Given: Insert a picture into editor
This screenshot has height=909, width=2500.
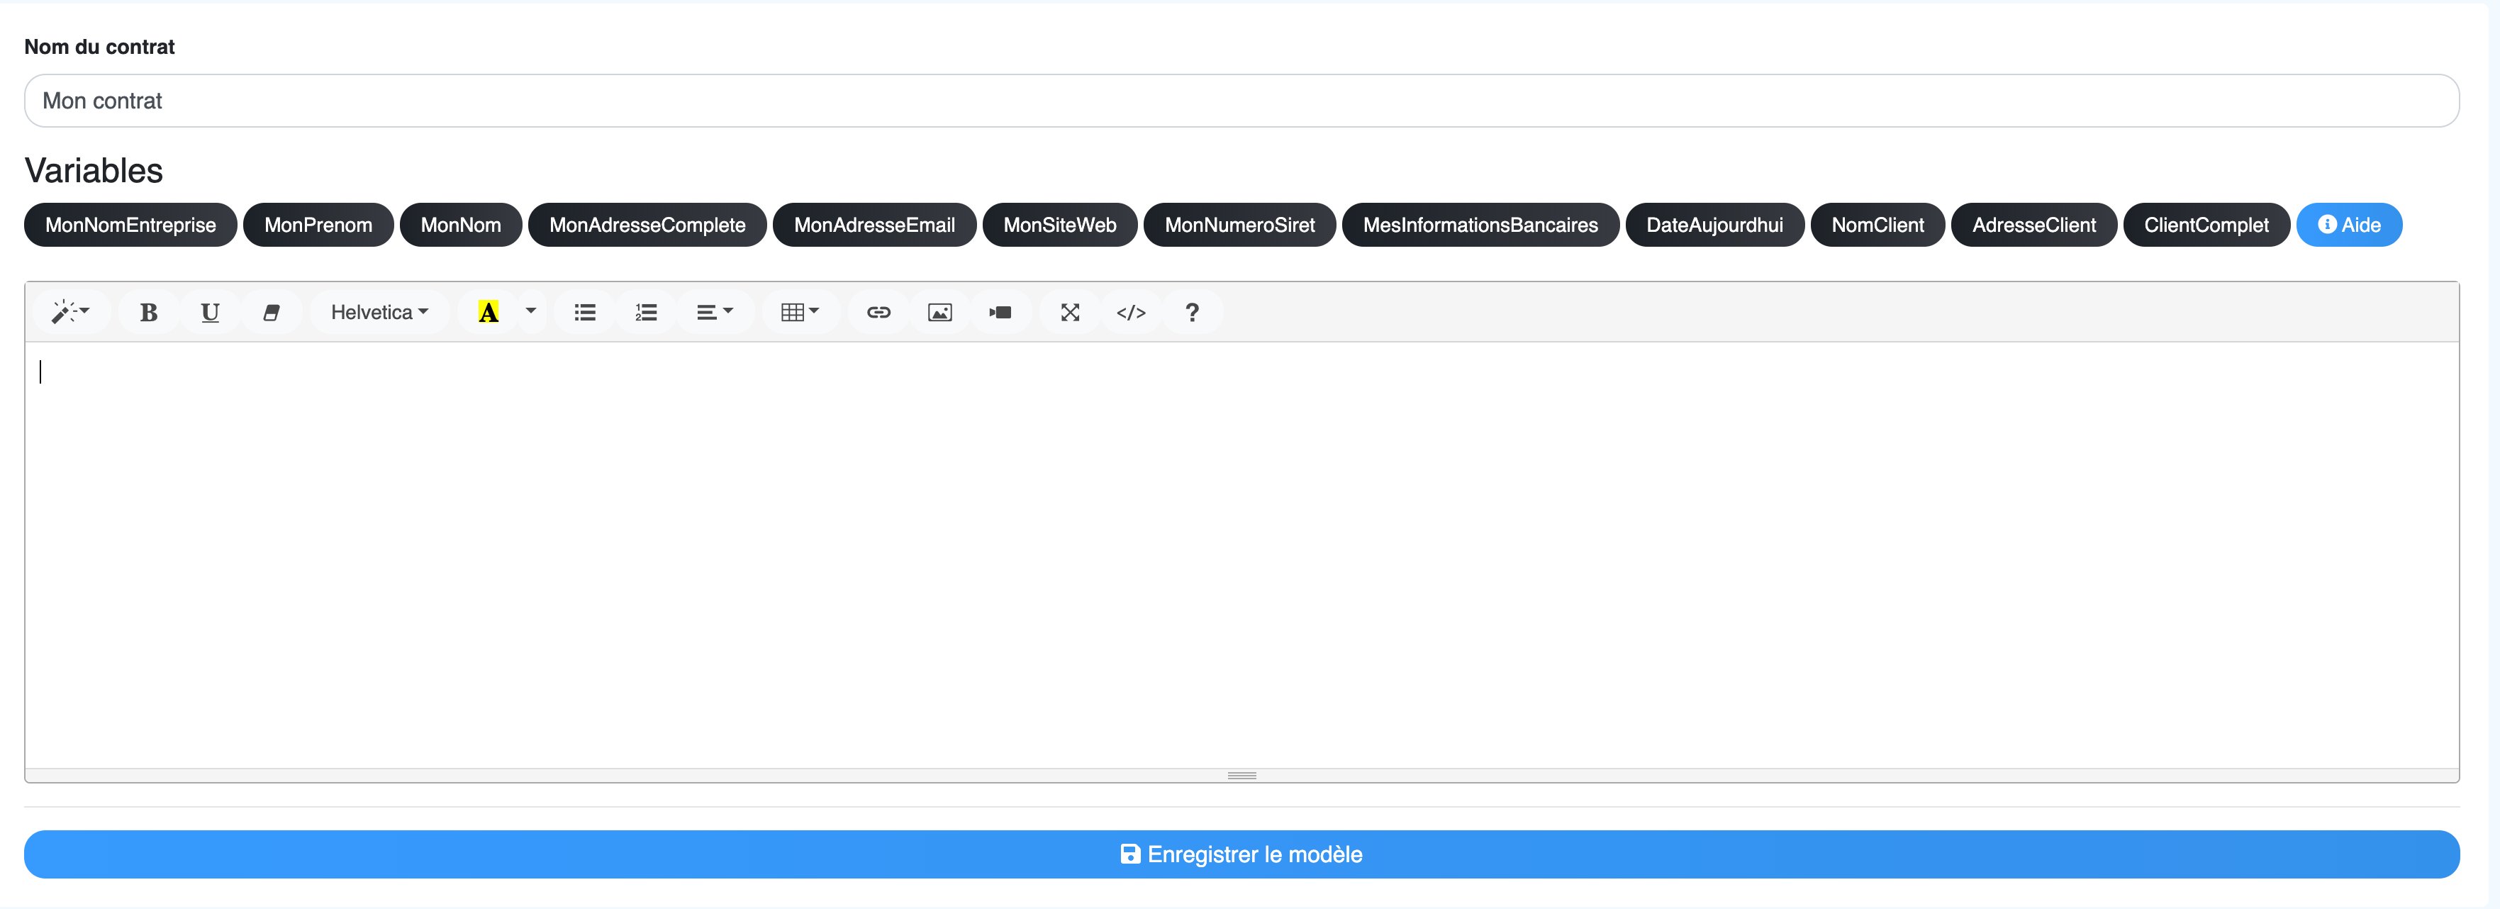Looking at the screenshot, I should [x=939, y=313].
